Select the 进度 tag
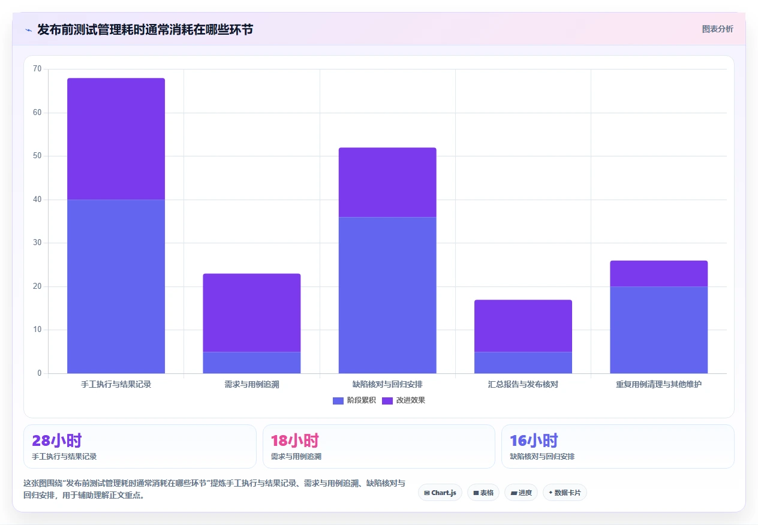This screenshot has height=525, width=758. pos(521,493)
